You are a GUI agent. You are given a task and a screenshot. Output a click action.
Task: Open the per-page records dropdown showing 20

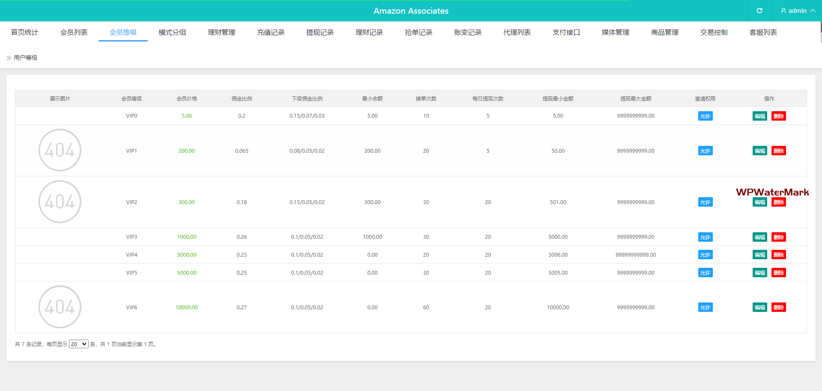point(79,344)
